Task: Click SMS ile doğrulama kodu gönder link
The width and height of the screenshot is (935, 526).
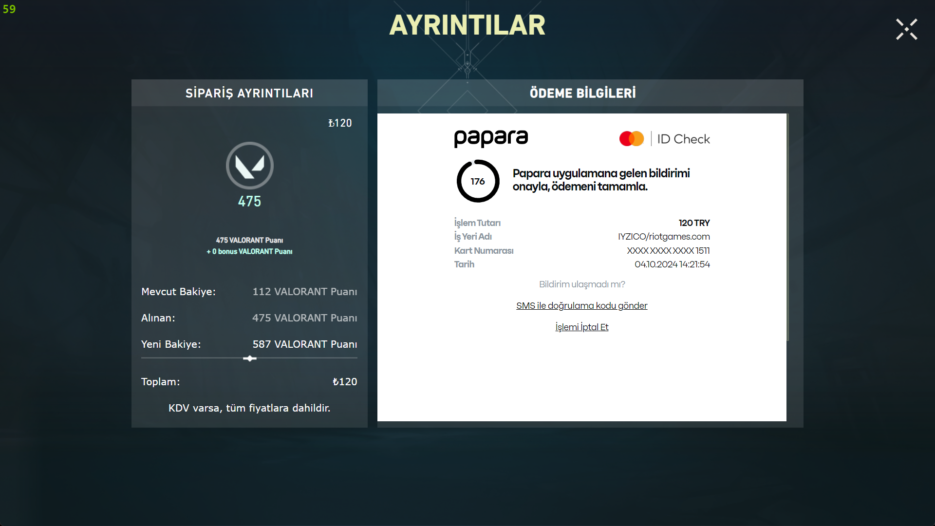Action: (581, 306)
